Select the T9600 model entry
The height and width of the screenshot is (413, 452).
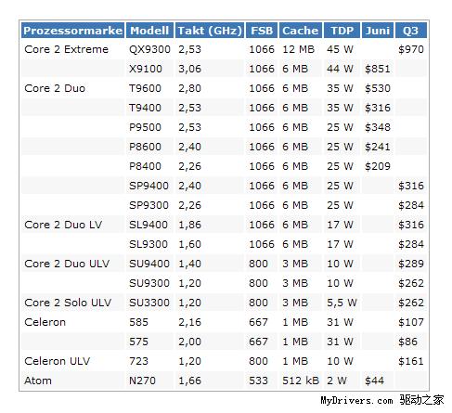tap(145, 88)
